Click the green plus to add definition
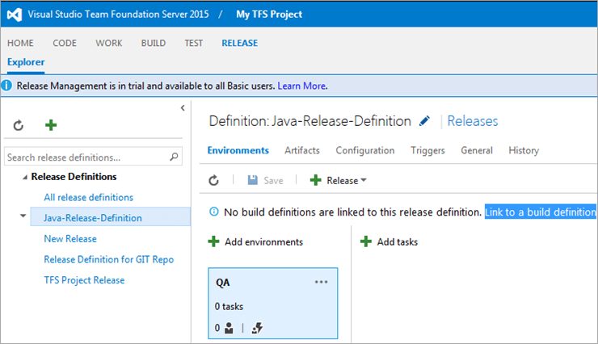This screenshot has width=598, height=344. tap(50, 125)
